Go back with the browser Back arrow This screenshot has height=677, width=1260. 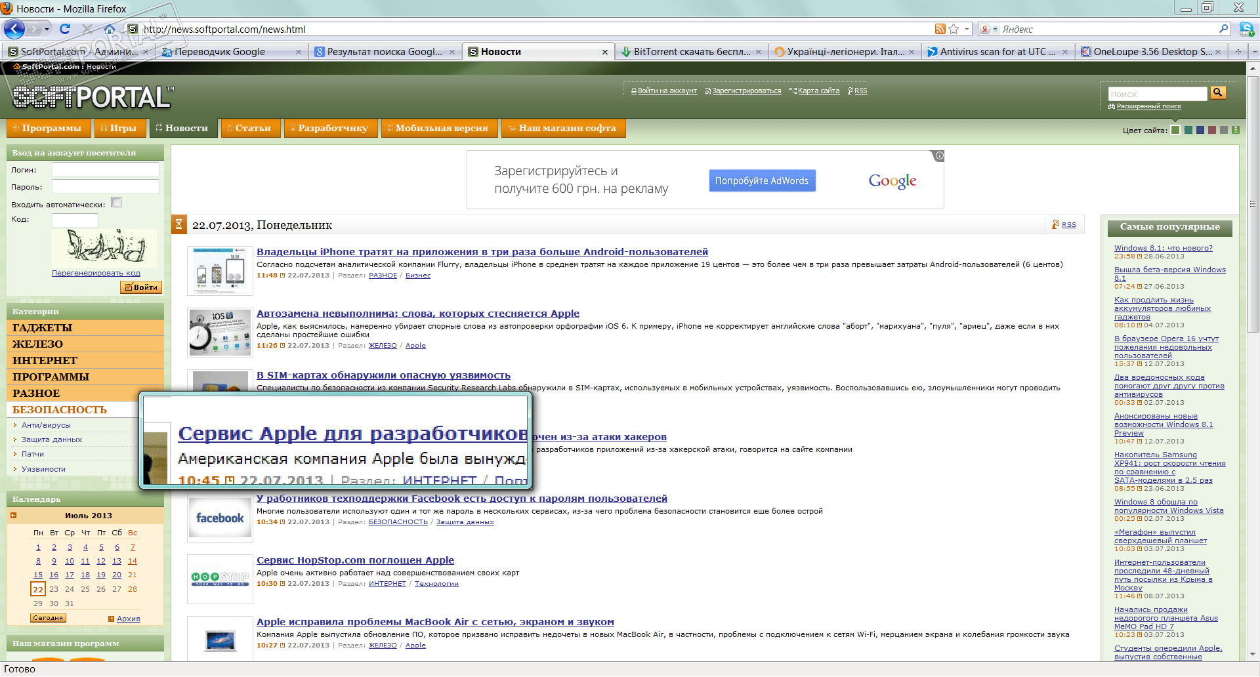click(x=14, y=29)
